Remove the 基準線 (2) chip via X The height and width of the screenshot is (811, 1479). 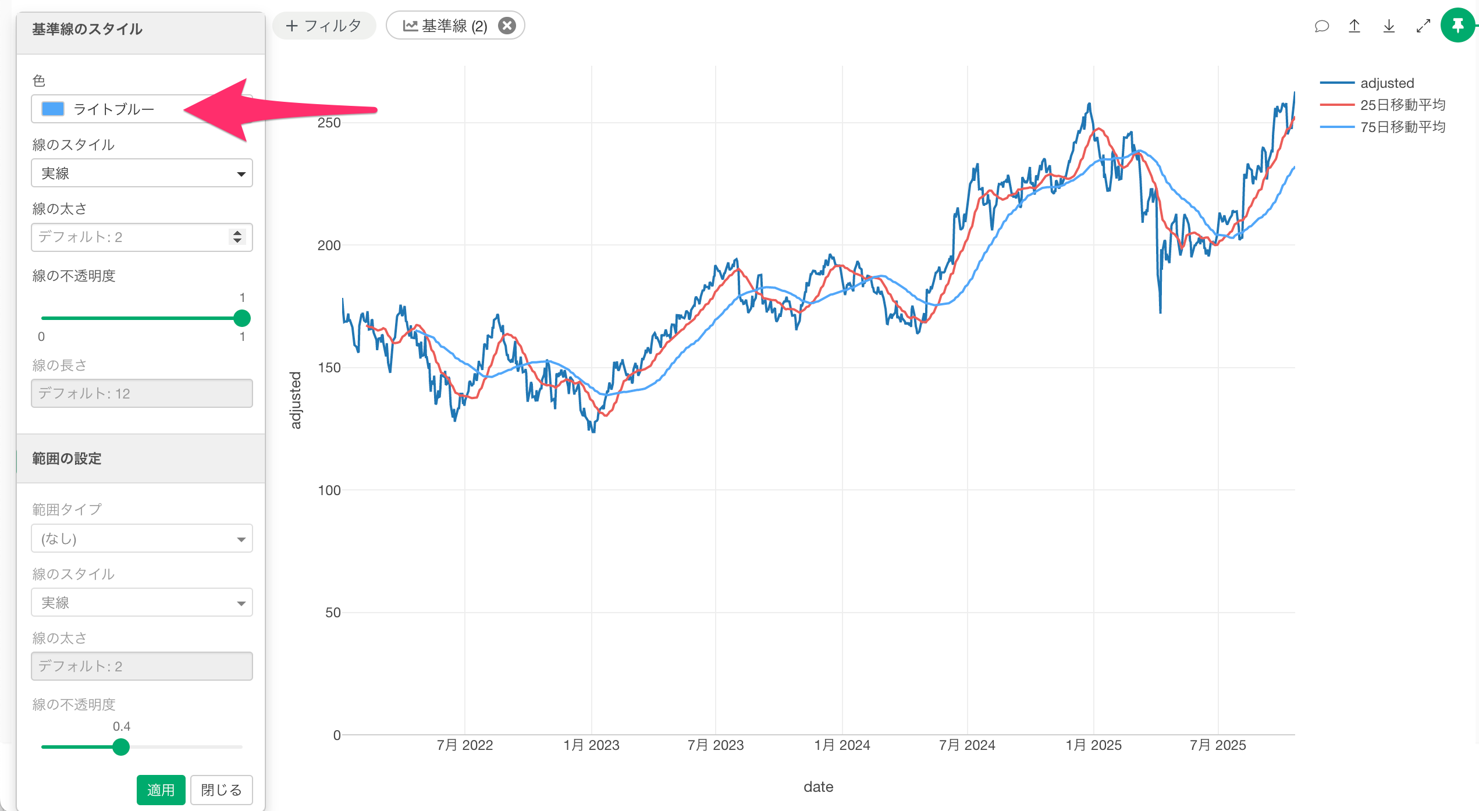(x=507, y=26)
